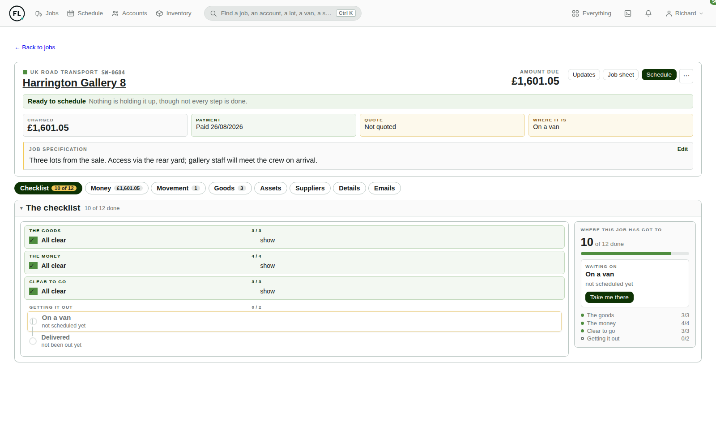Click the Amount due £1,601.05 figure
716x448 pixels.
pyautogui.click(x=535, y=81)
